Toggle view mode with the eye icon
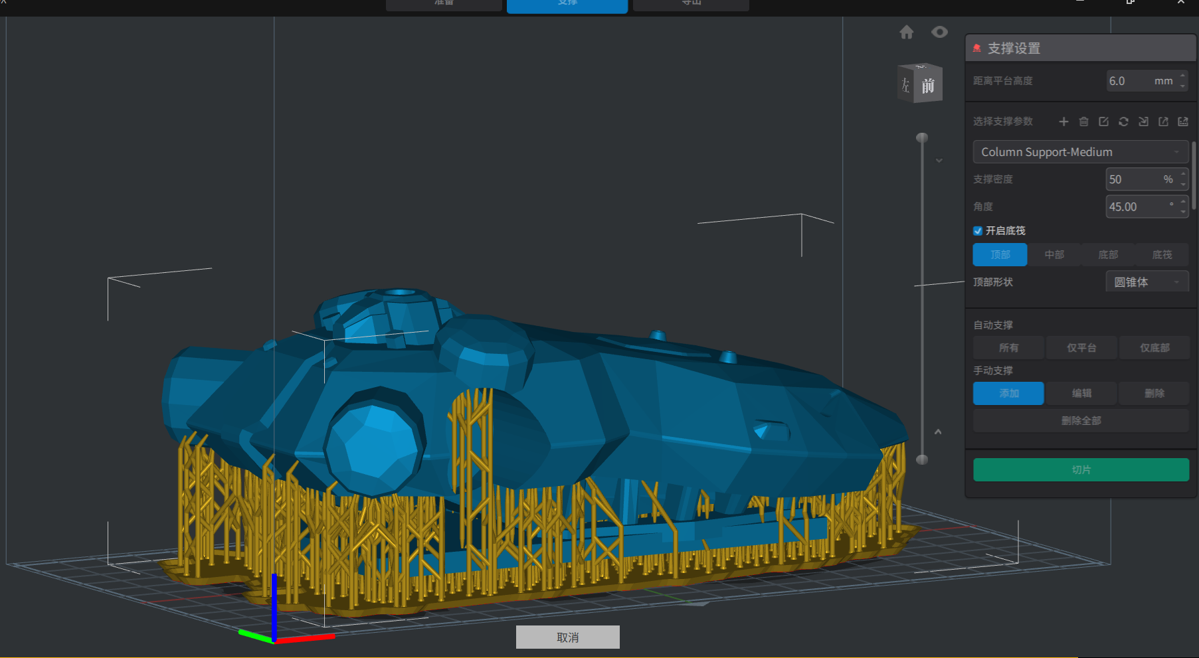 tap(939, 32)
